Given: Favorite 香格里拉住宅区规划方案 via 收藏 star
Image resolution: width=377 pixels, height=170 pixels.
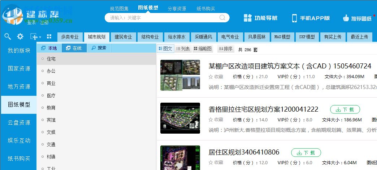Looking at the screenshot, I should (216, 120).
